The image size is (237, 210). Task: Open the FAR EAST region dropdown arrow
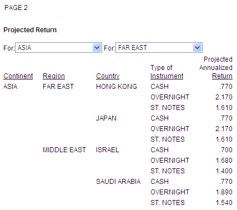coord(197,48)
